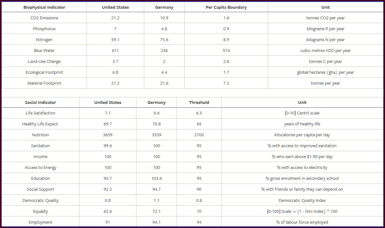Click the Biophysical Indicator column header

44,7
